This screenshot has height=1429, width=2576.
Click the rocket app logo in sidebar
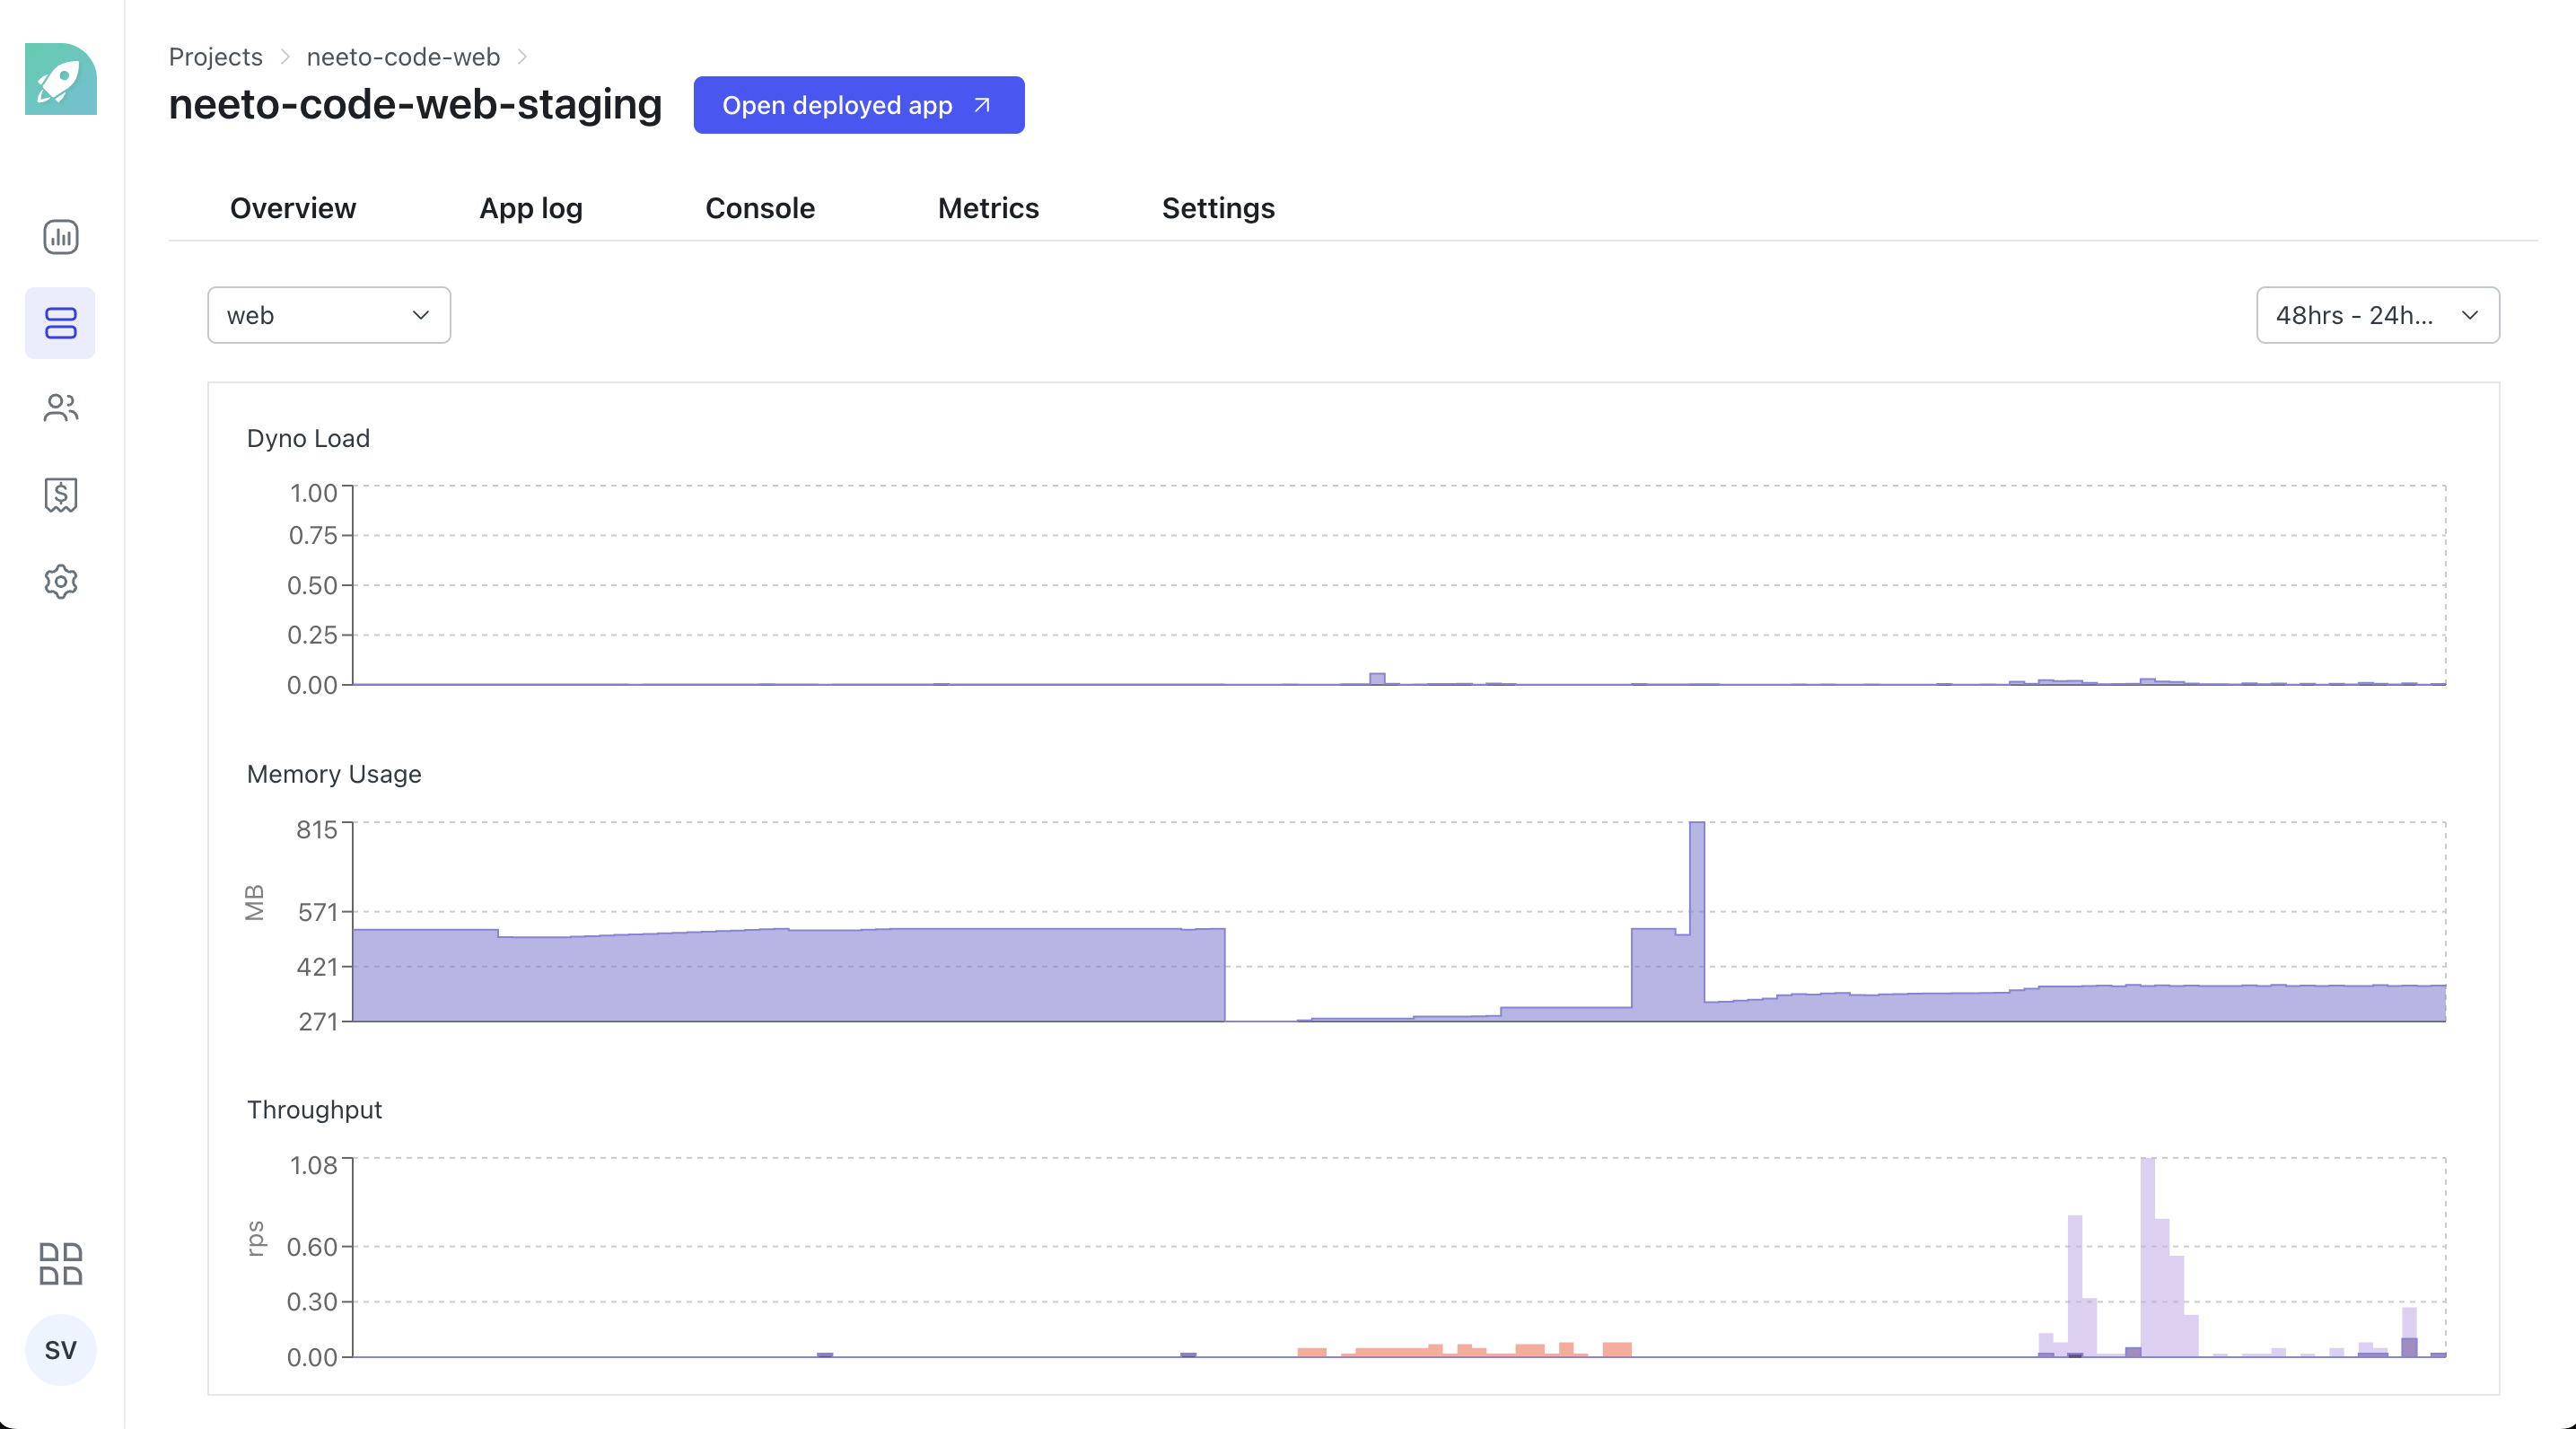pos(60,80)
